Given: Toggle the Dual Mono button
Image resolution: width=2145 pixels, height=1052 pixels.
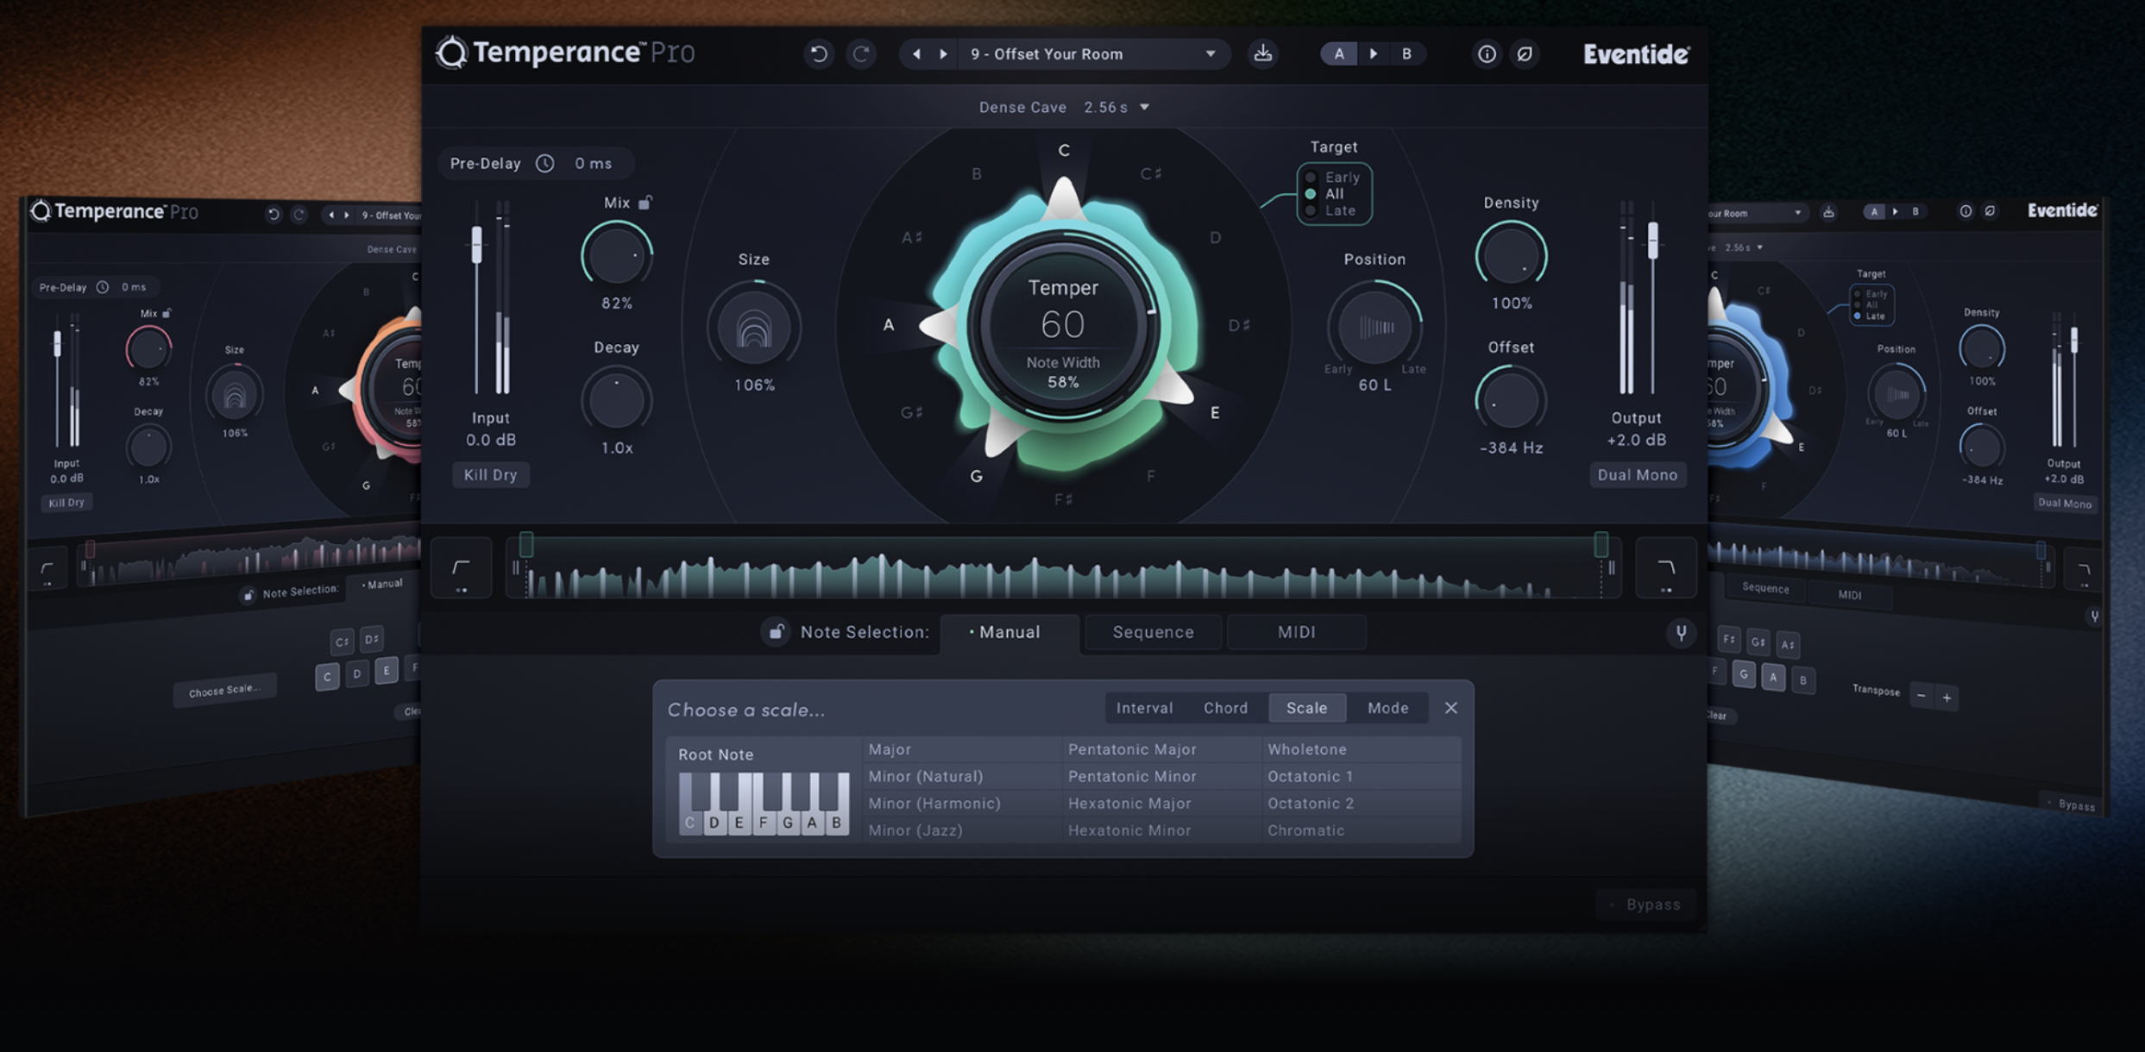Looking at the screenshot, I should point(1637,475).
